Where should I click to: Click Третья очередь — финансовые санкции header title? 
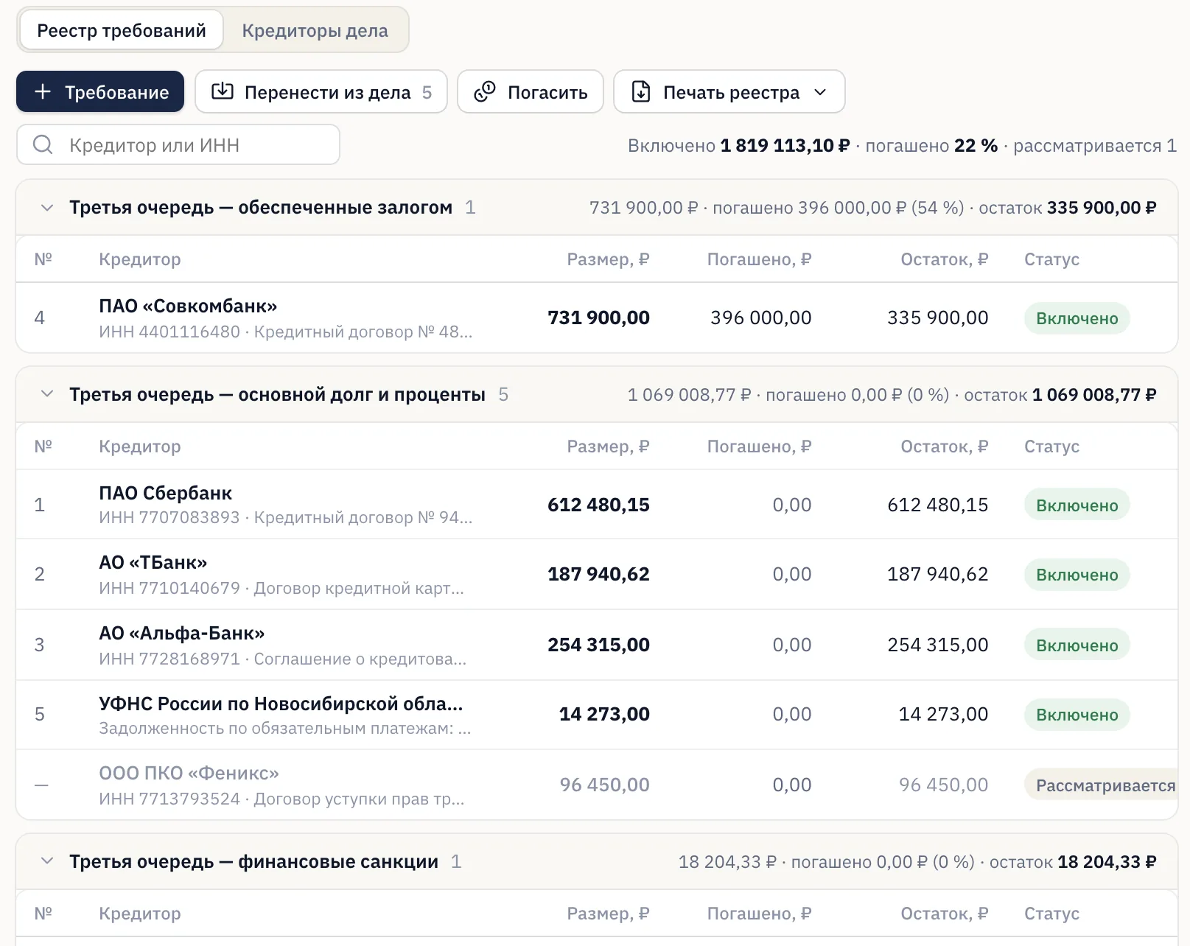click(253, 861)
